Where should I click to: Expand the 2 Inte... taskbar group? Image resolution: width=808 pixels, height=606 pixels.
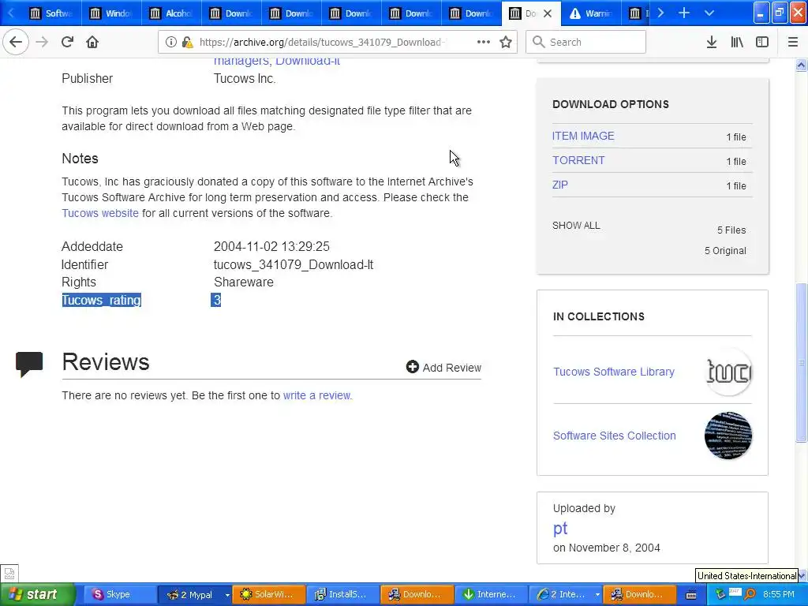coord(566,594)
